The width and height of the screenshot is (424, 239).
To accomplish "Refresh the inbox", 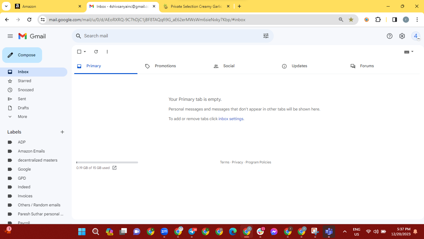I will [96, 52].
